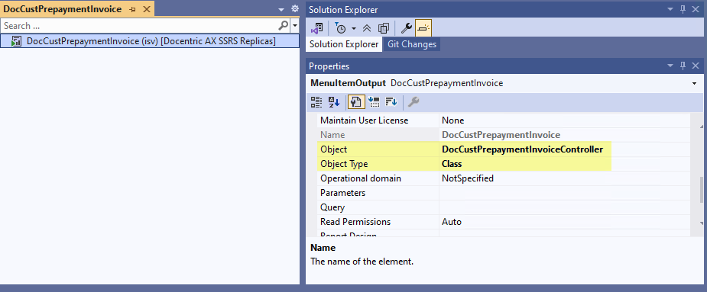Close the DocCustPrepaymentInvoice document tab
This screenshot has width=707, height=292.
[x=146, y=9]
